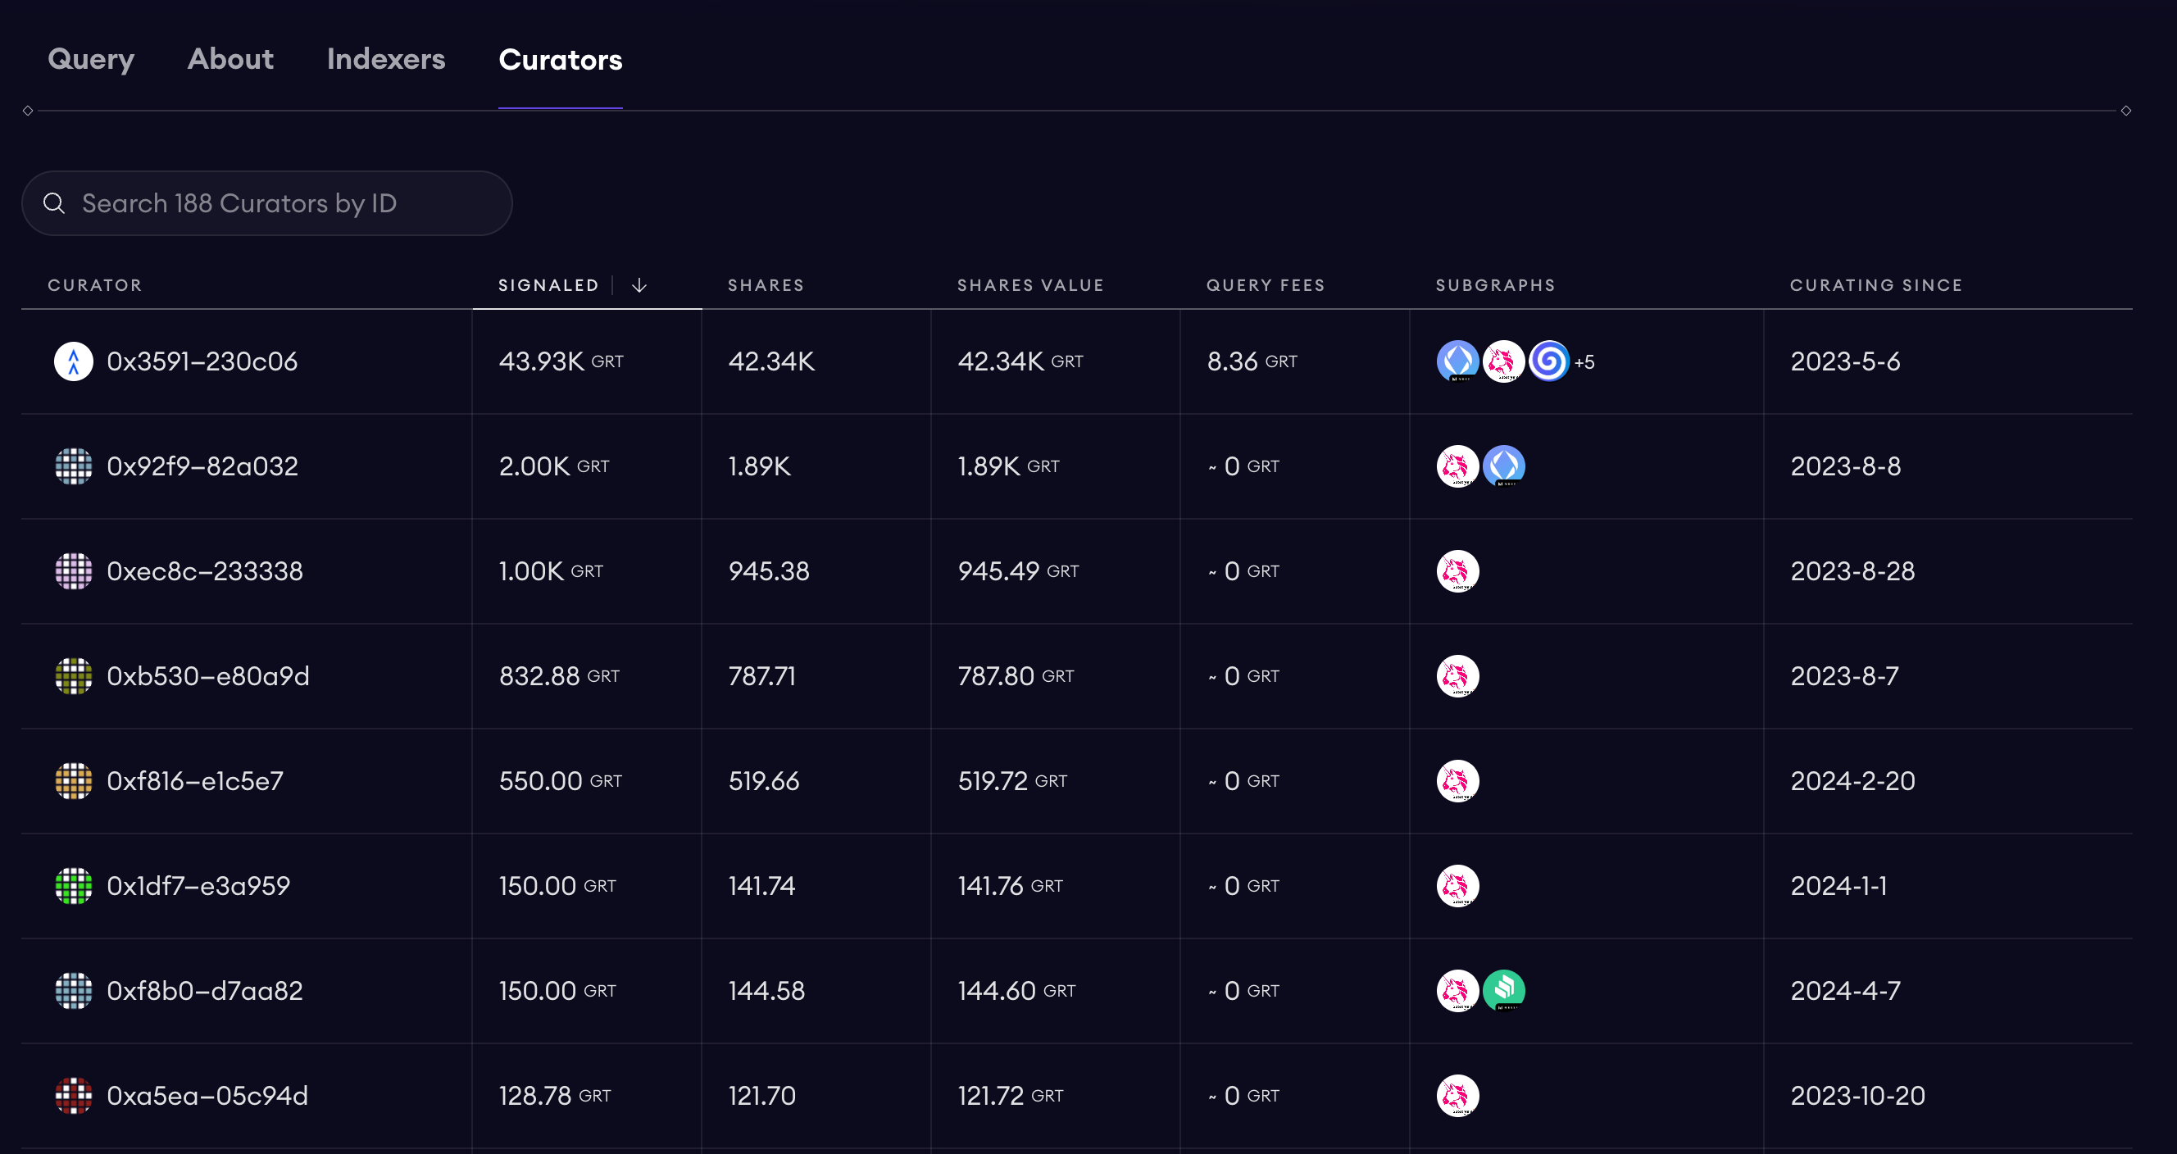Open curator 0xb530–e80a9d address link
This screenshot has height=1154, width=2177.
(x=208, y=676)
